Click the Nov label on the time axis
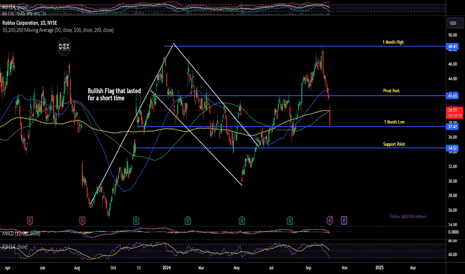The image size is (465, 274). (x=345, y=268)
